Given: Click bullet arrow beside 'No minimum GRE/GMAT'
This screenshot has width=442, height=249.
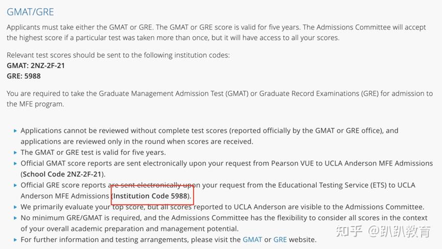Looking at the screenshot, I should pyautogui.click(x=15, y=218).
